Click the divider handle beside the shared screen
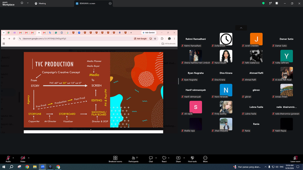303x170 pixels. 178,81
